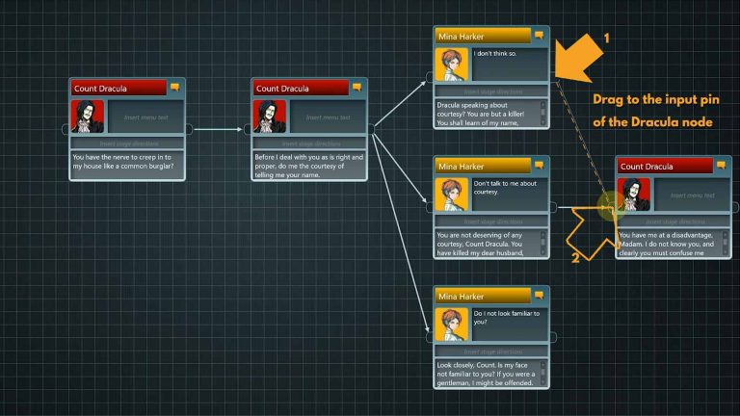The image size is (740, 416).
Task: Click speech bubble icon on 'Do I not look familiar' node
Action: (540, 296)
